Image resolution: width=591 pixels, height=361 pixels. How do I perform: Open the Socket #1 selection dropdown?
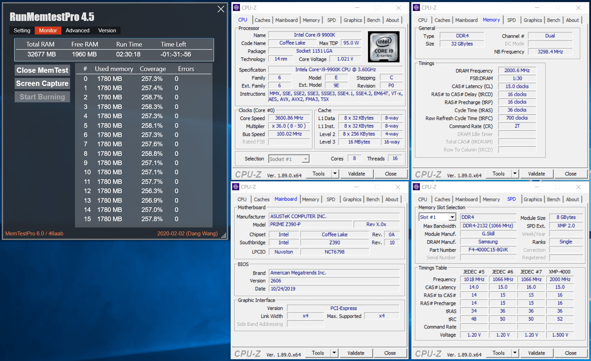306,159
